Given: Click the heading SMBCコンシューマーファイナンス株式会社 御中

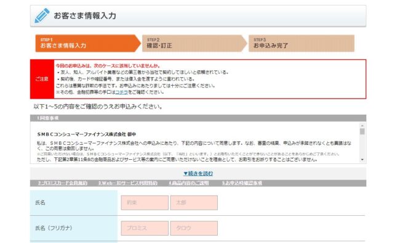Looking at the screenshot, I should [x=87, y=134].
